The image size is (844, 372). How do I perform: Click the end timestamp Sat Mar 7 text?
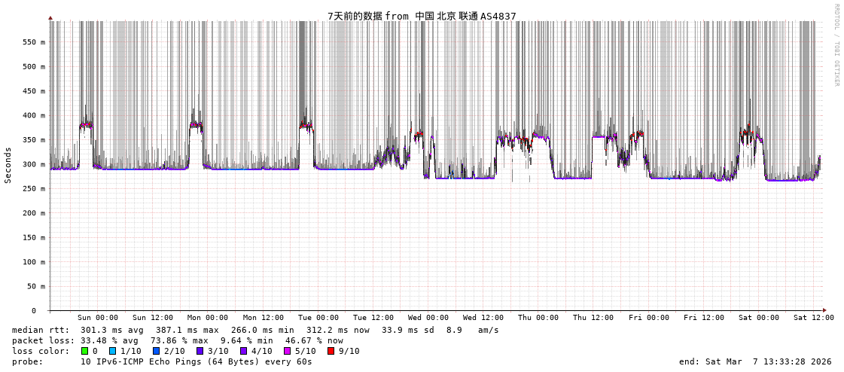pos(755,361)
